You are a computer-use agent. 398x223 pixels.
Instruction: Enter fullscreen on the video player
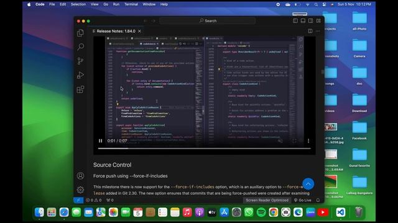(x=294, y=141)
